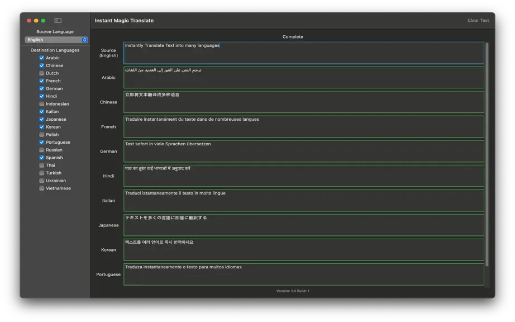Focus the Japanese translation box
Viewport: 515px width, 322px height.
point(303,225)
